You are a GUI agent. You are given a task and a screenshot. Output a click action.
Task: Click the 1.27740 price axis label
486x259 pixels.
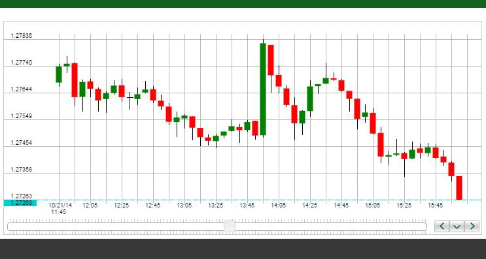[22, 63]
